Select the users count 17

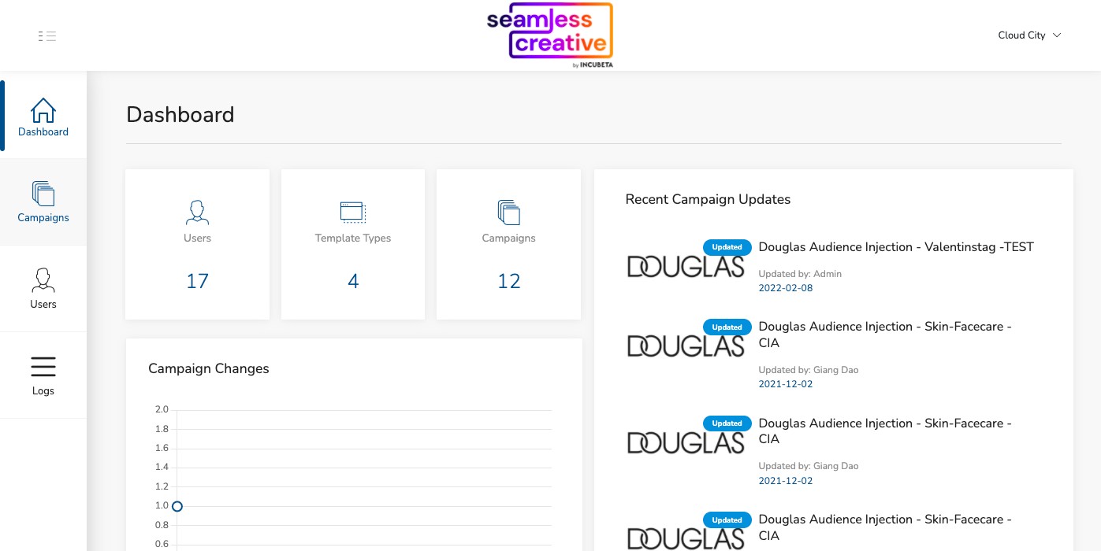(197, 281)
